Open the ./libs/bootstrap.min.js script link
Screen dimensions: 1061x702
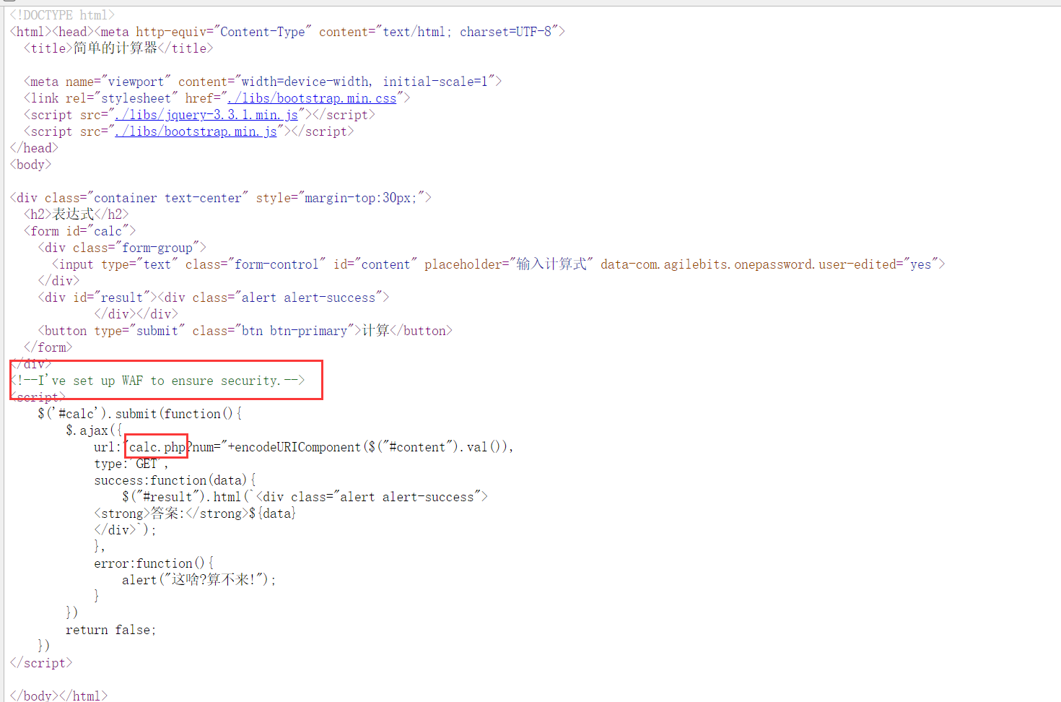click(x=196, y=131)
